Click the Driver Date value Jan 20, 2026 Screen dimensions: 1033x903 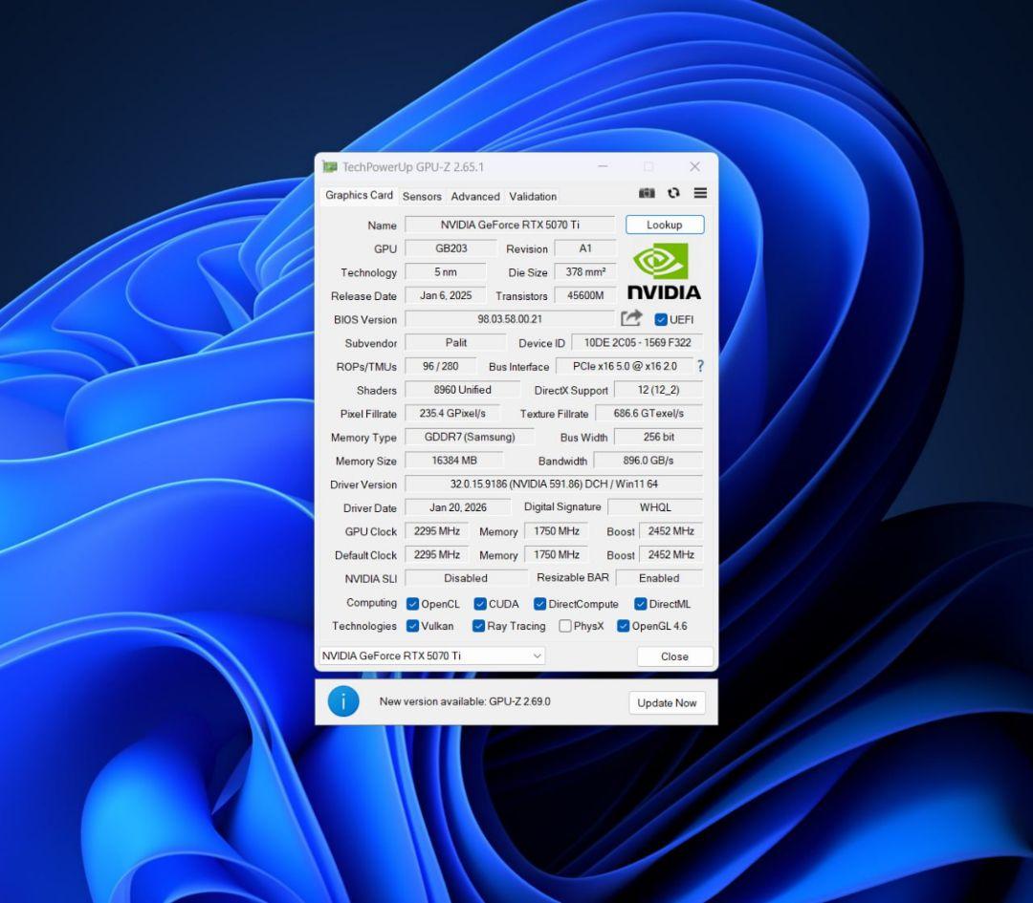click(458, 507)
